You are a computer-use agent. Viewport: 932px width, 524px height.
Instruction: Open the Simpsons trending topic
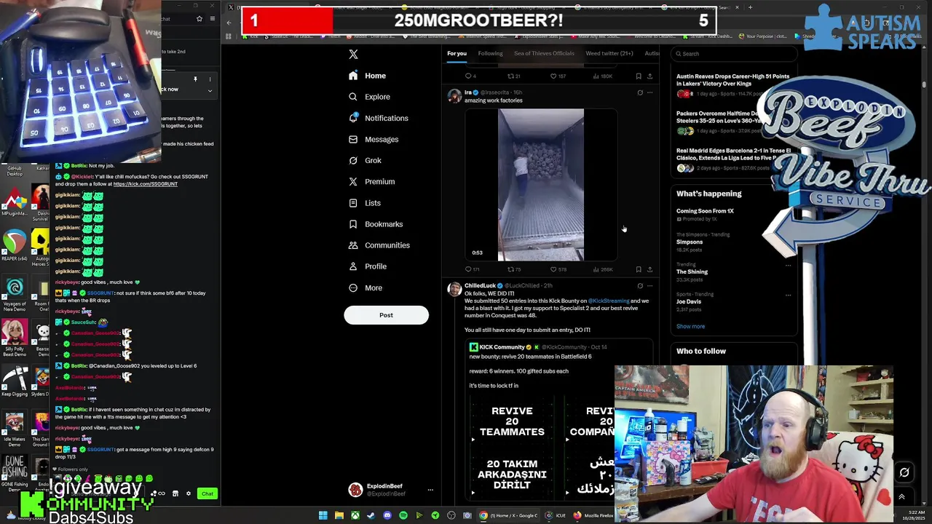point(690,242)
